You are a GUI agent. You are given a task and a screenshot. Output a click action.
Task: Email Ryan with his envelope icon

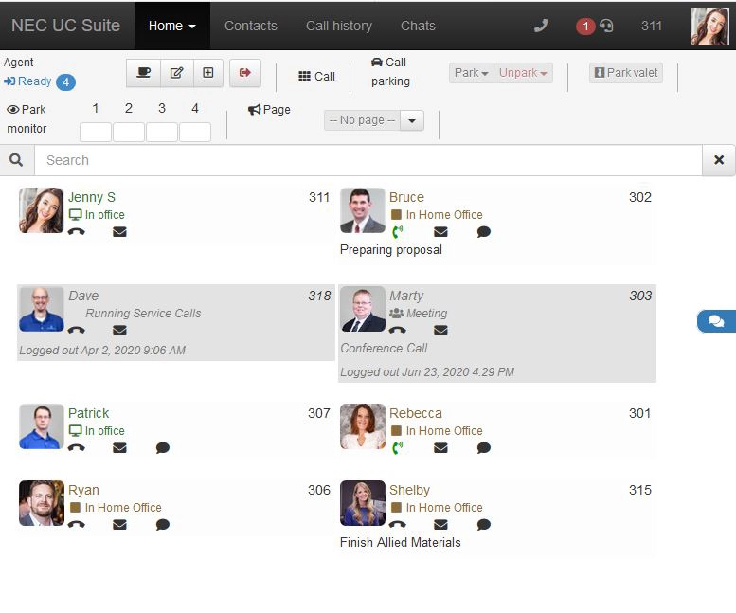click(119, 524)
